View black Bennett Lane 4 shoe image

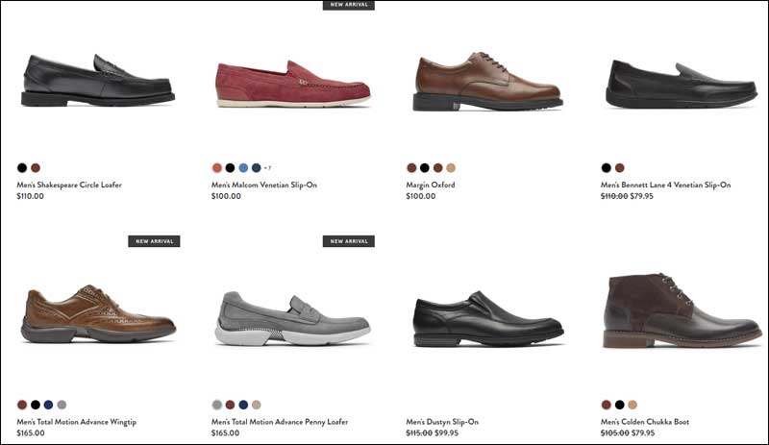click(681, 84)
